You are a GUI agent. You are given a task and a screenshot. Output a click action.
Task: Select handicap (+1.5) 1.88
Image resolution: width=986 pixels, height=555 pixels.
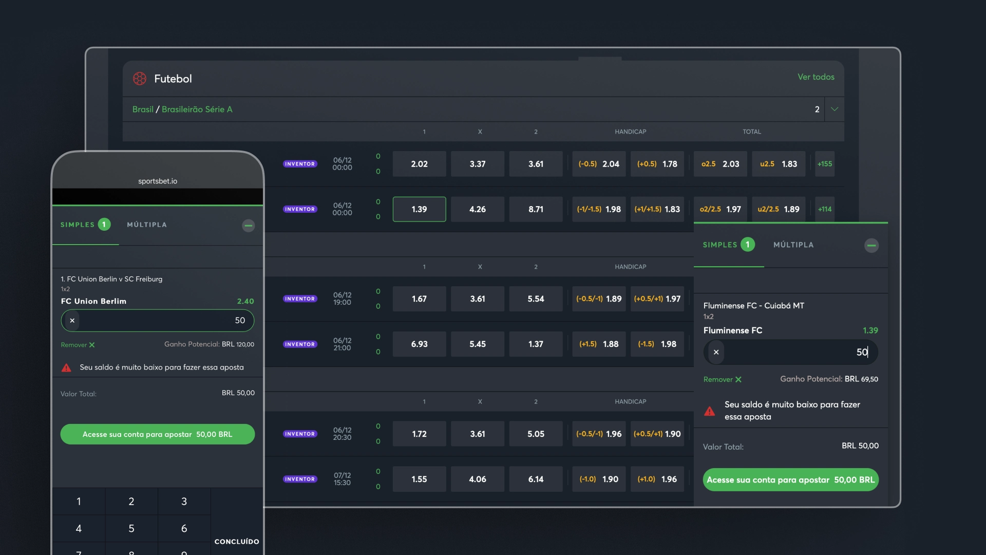point(599,344)
